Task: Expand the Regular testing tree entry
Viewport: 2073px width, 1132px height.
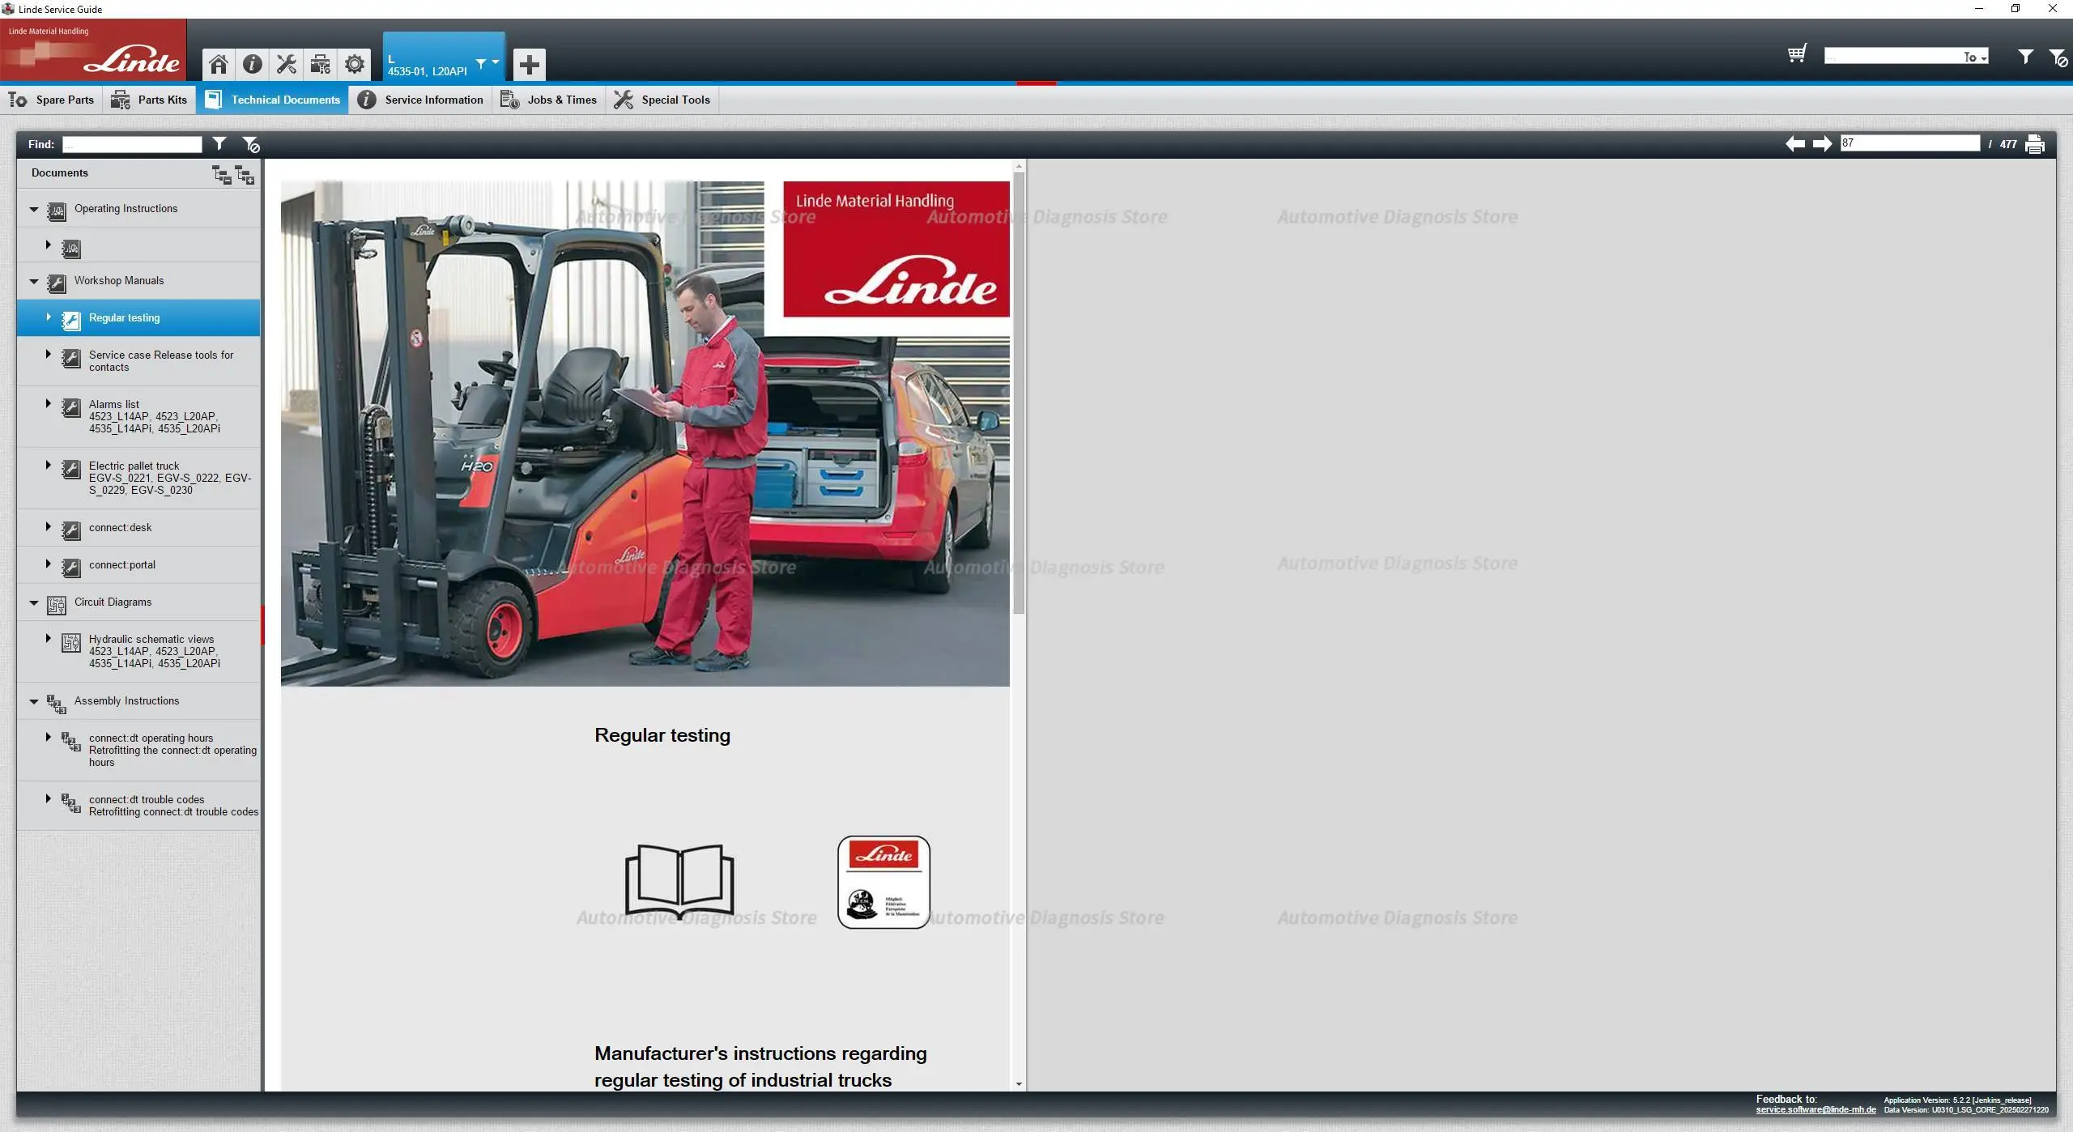Action: pos(48,317)
